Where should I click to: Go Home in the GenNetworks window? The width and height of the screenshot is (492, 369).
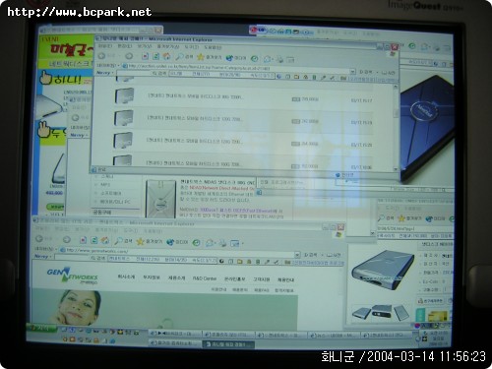(x=105, y=241)
